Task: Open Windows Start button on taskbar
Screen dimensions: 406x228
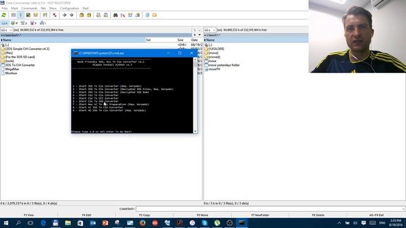Action: pyautogui.click(x=6, y=223)
